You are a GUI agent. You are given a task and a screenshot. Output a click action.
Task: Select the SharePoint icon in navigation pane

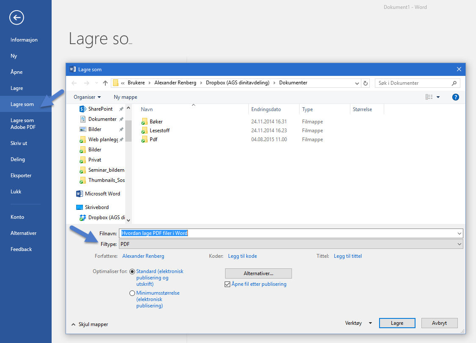83,109
